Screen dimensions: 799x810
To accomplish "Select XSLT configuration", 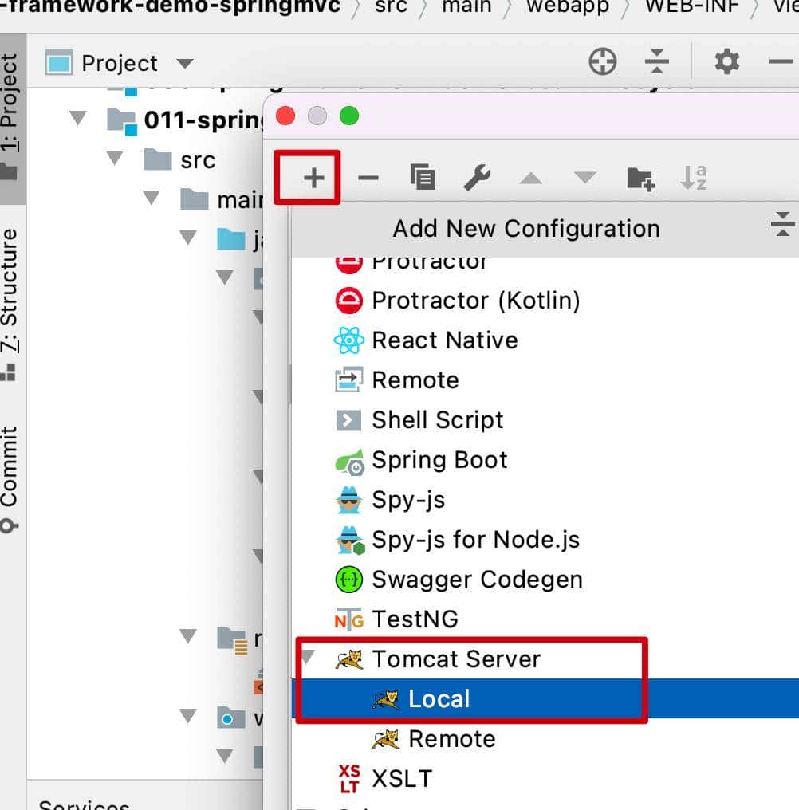I will (x=545, y=778).
